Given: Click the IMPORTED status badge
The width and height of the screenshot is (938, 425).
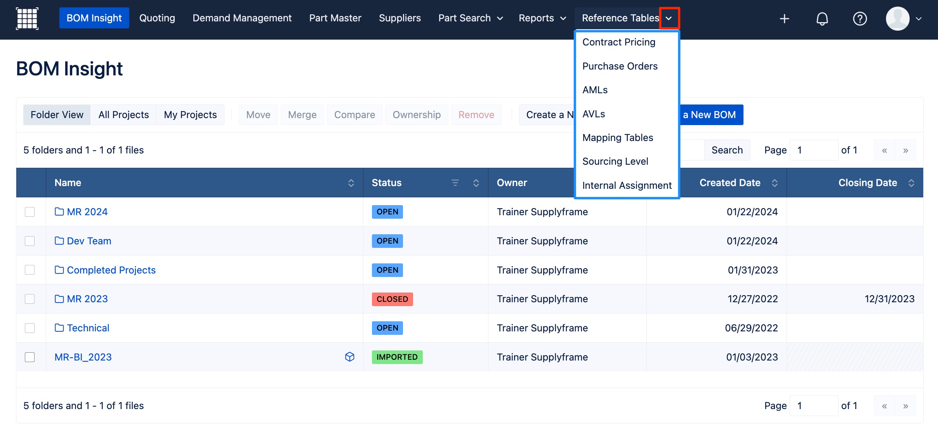Looking at the screenshot, I should tap(397, 357).
